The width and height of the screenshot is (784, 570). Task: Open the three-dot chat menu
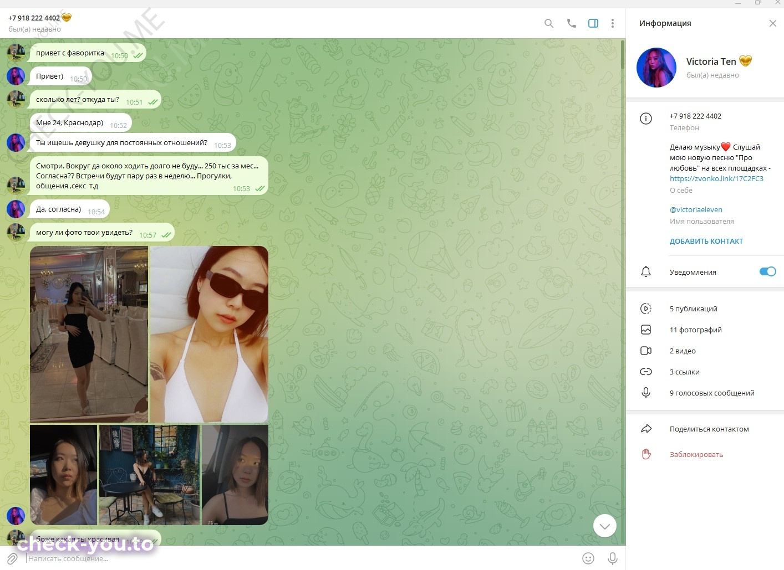click(x=613, y=23)
